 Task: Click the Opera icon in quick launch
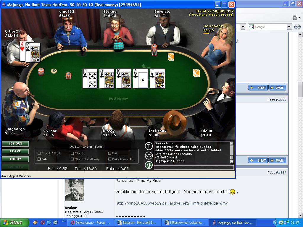click(x=42, y=223)
